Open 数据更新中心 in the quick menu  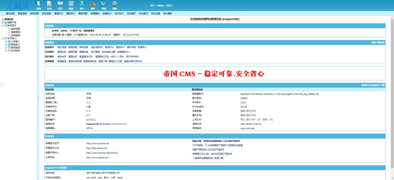click(x=124, y=52)
